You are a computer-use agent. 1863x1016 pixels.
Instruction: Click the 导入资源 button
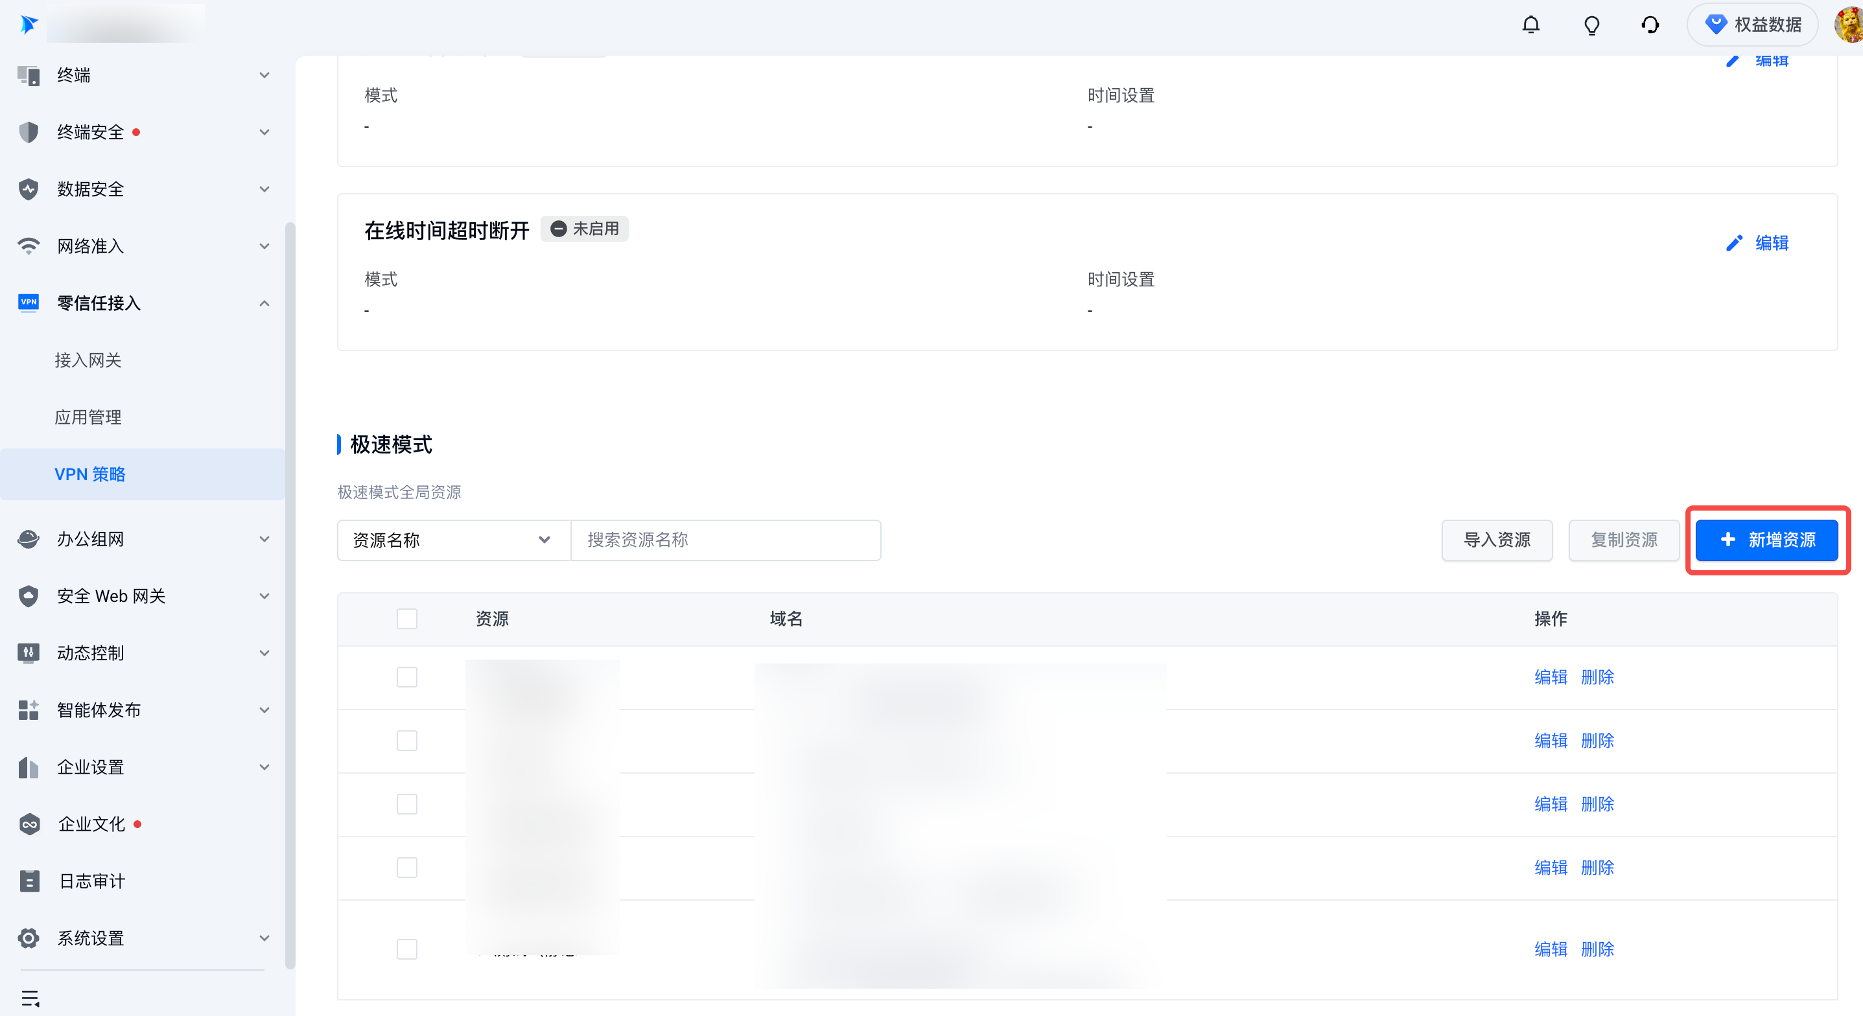1496,540
